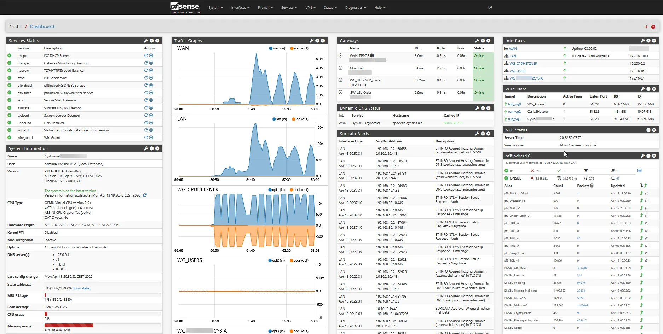Click the Memory usage progress bar
This screenshot has height=334, width=663.
(x=69, y=325)
